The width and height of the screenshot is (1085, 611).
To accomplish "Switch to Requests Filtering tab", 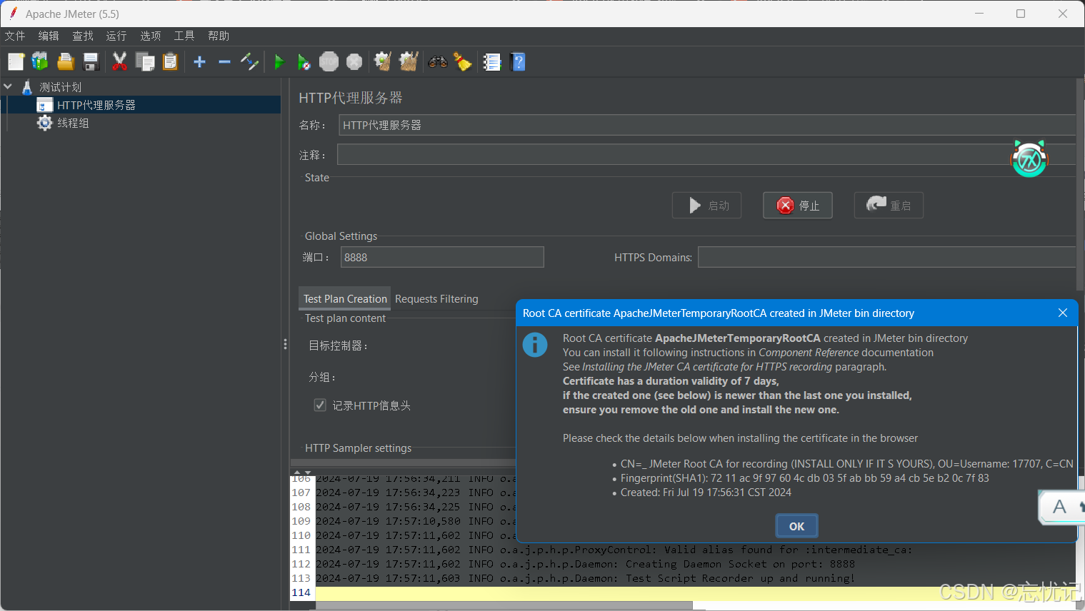I will 436,298.
